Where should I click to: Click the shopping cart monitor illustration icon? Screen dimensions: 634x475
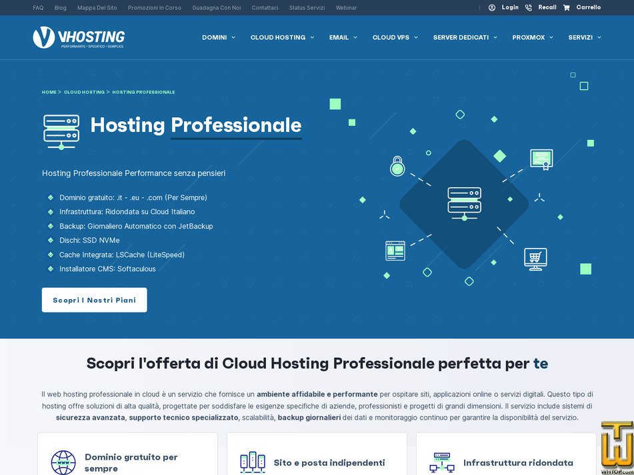[535, 258]
